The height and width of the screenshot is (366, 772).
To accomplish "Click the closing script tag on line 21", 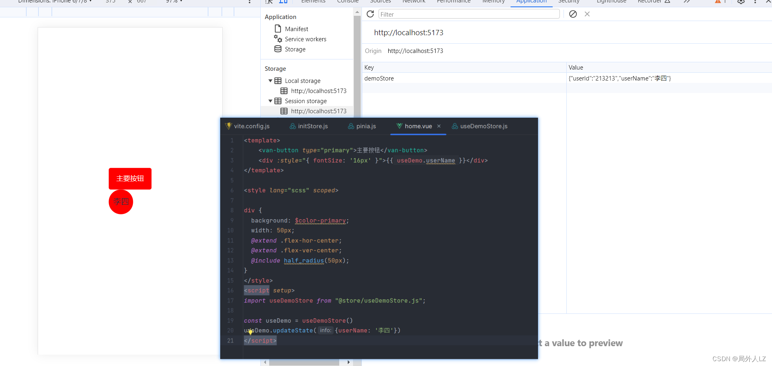I will click(x=260, y=341).
